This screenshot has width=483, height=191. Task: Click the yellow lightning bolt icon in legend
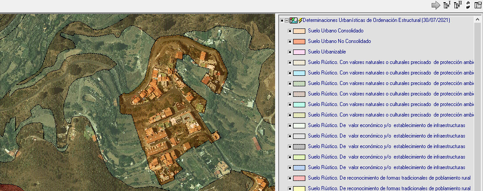[x=301, y=20]
